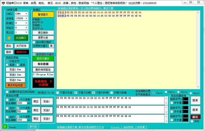Click 清空 button next to 发送2
Screen dimensions: 205x131
coord(36,110)
